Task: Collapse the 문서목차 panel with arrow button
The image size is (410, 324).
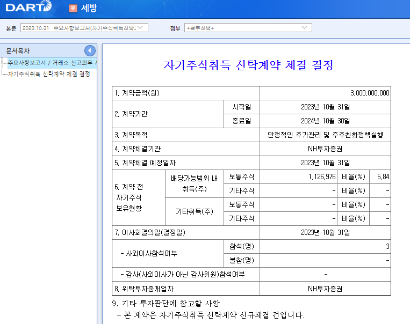Action: (x=90, y=50)
